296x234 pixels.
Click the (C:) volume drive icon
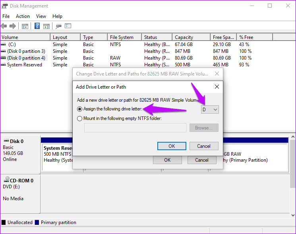coord(3,44)
